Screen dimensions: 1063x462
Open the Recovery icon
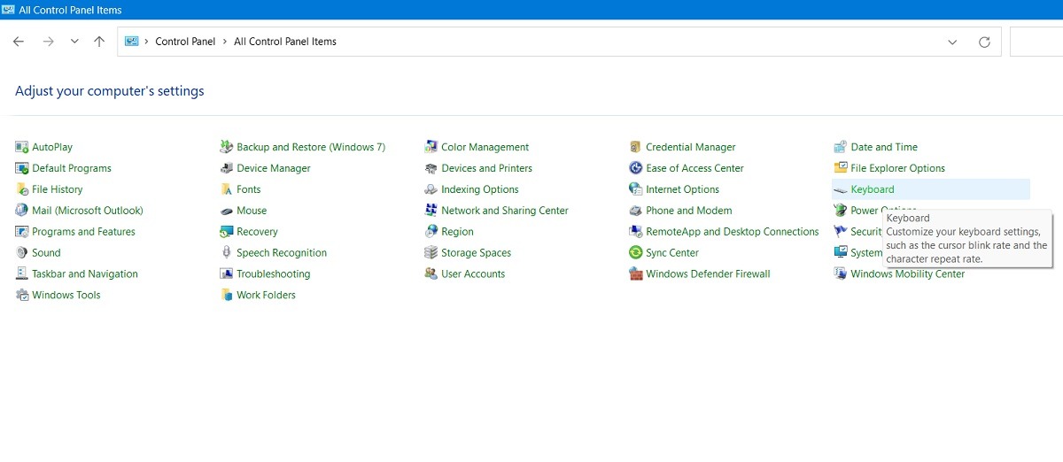point(227,232)
